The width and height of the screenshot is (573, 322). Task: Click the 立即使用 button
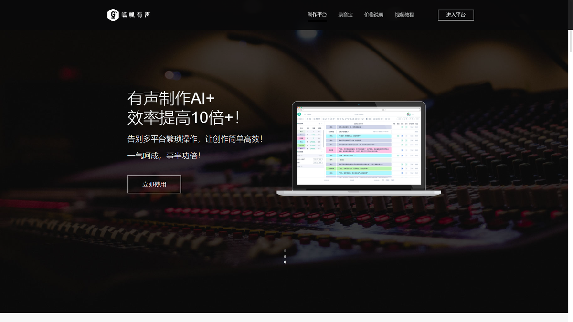(154, 184)
